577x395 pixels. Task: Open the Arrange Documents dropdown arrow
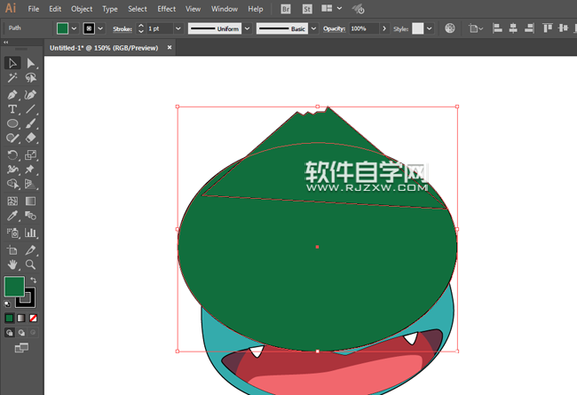[339, 8]
